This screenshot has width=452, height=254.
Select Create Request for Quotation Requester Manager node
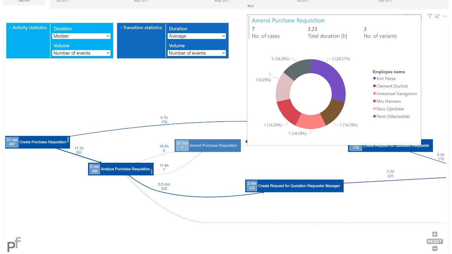pyautogui.click(x=294, y=186)
